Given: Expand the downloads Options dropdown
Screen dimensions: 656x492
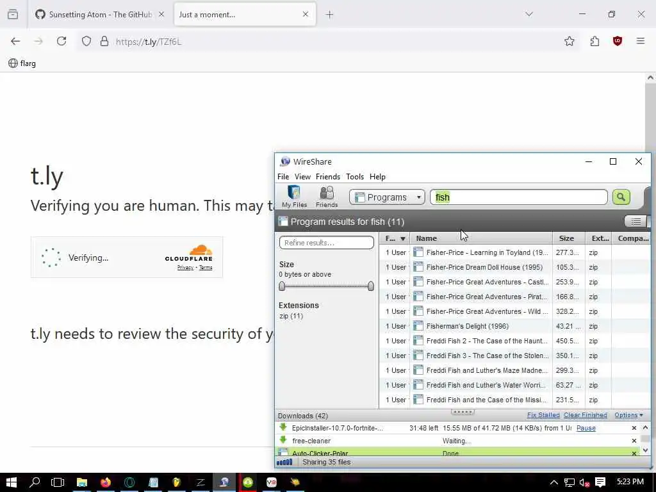Looking at the screenshot, I should 628,415.
